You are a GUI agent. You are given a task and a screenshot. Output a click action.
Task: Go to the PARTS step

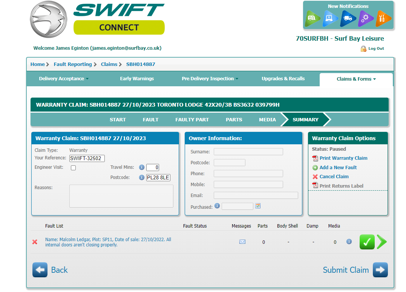234,119
